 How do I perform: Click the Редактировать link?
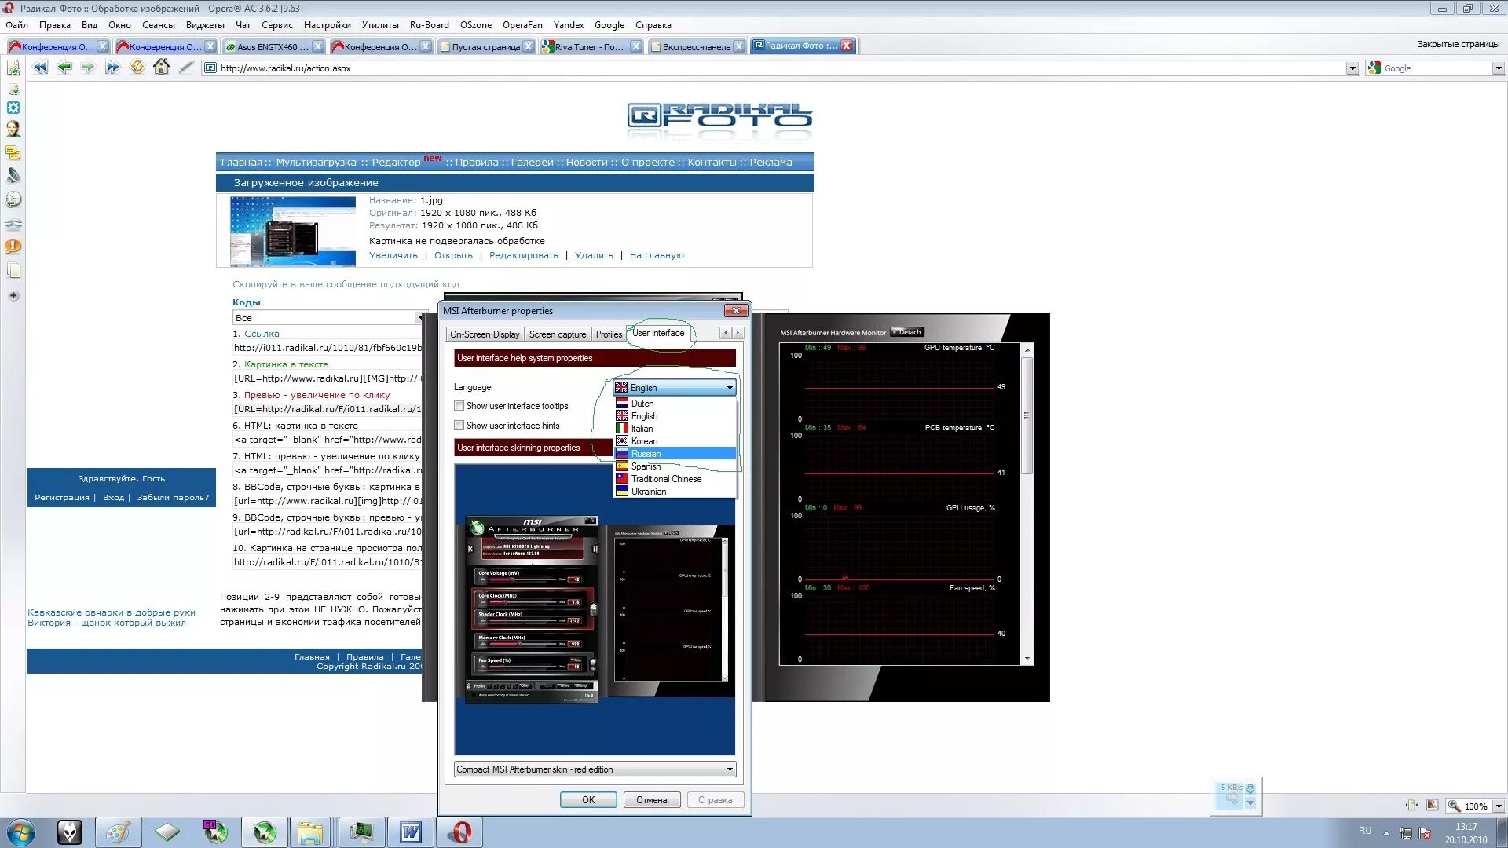click(x=523, y=255)
